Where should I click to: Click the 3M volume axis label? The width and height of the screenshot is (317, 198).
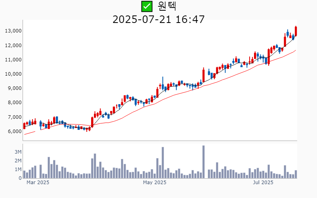pyautogui.click(x=18, y=152)
